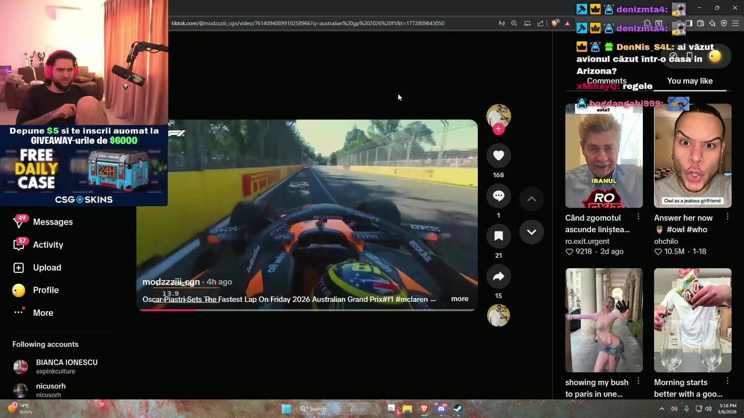Click Upload in TikTok sidebar
744x418 pixels.
pyautogui.click(x=47, y=268)
